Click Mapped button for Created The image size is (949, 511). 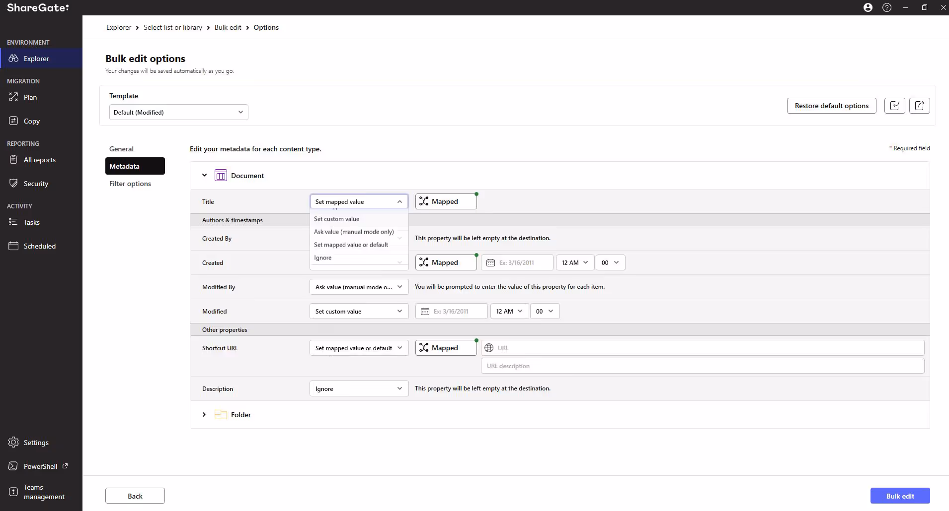tap(446, 262)
